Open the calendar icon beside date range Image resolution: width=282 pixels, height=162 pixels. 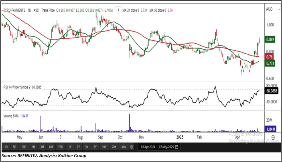(x=177, y=147)
